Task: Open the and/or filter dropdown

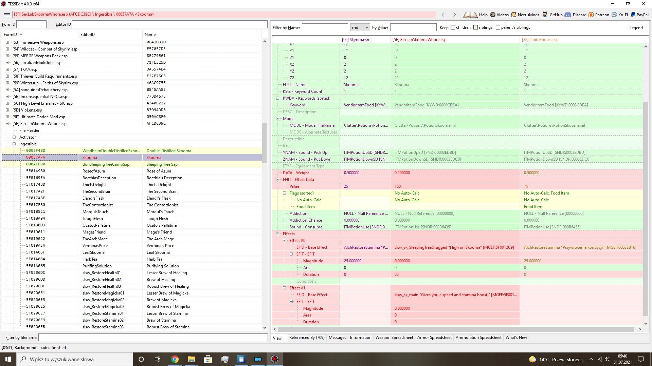Action: point(360,27)
